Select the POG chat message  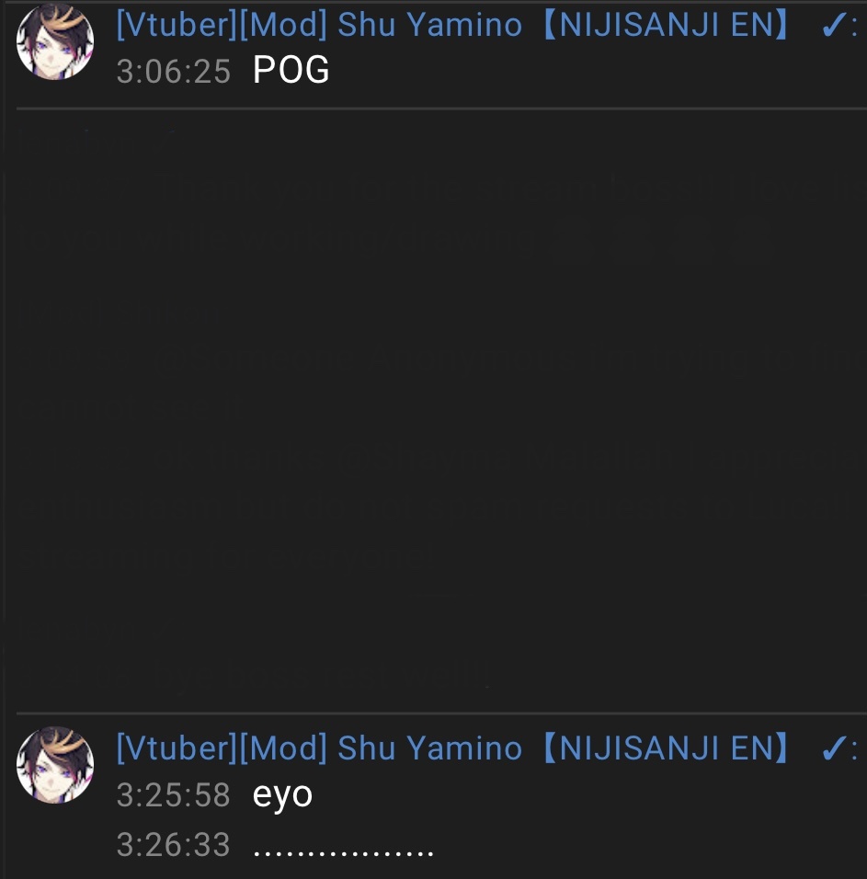[x=291, y=71]
